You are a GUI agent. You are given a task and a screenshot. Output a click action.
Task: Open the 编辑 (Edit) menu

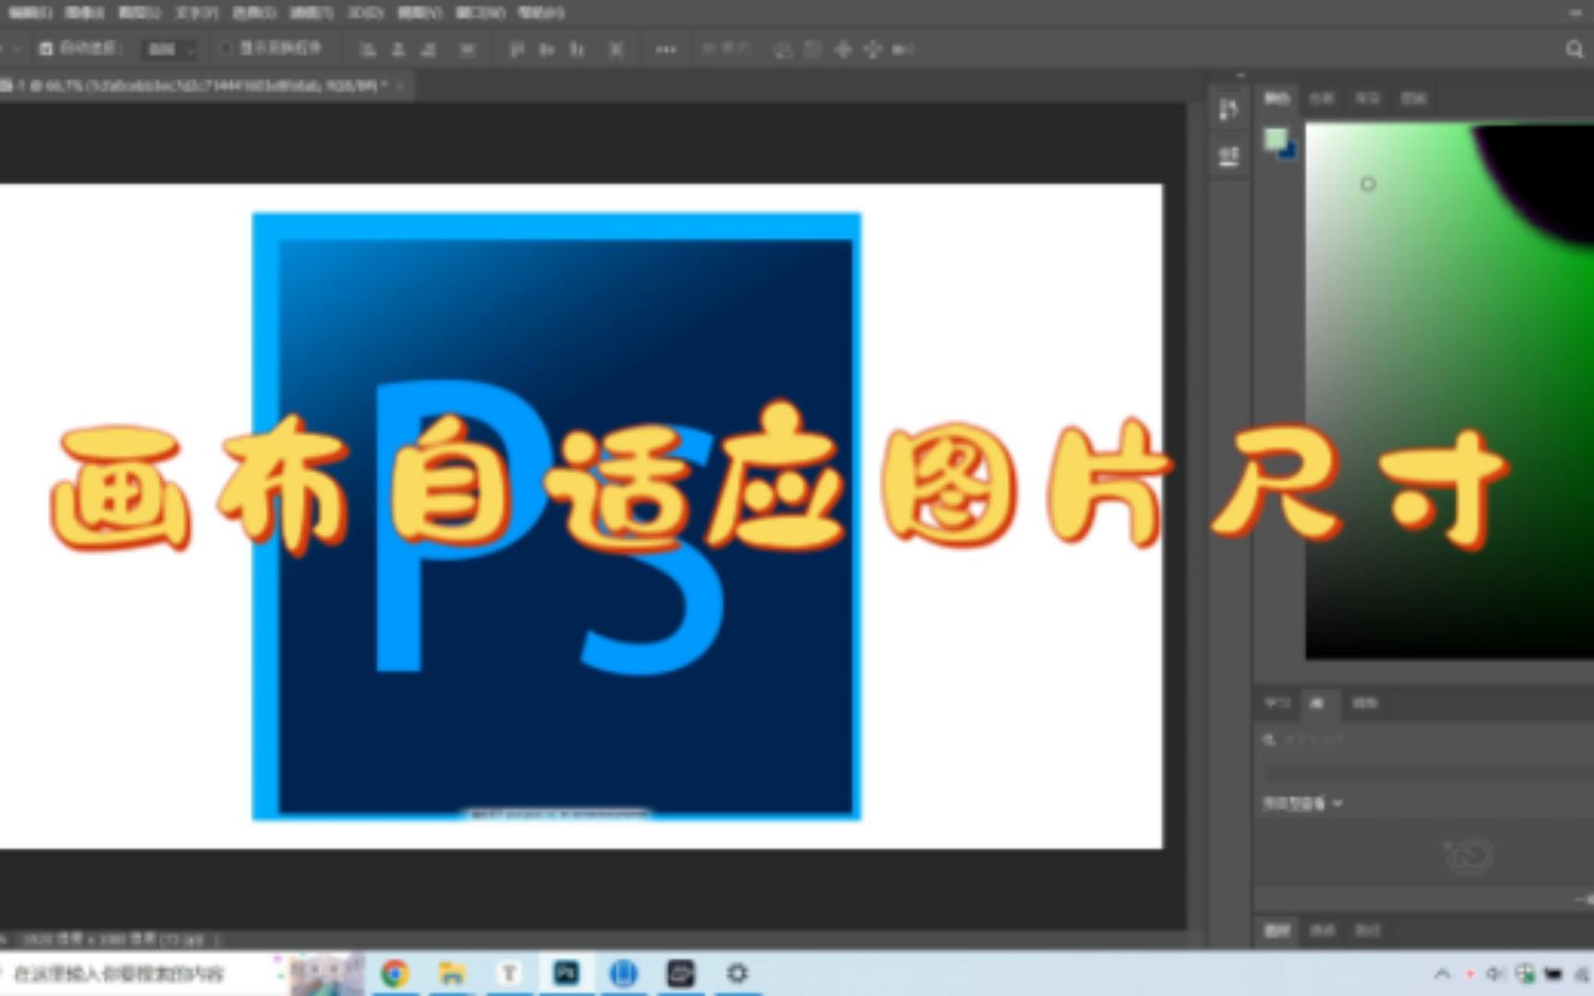coord(30,13)
